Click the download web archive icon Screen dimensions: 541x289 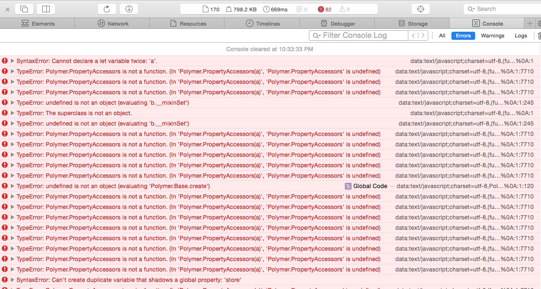tap(129, 9)
